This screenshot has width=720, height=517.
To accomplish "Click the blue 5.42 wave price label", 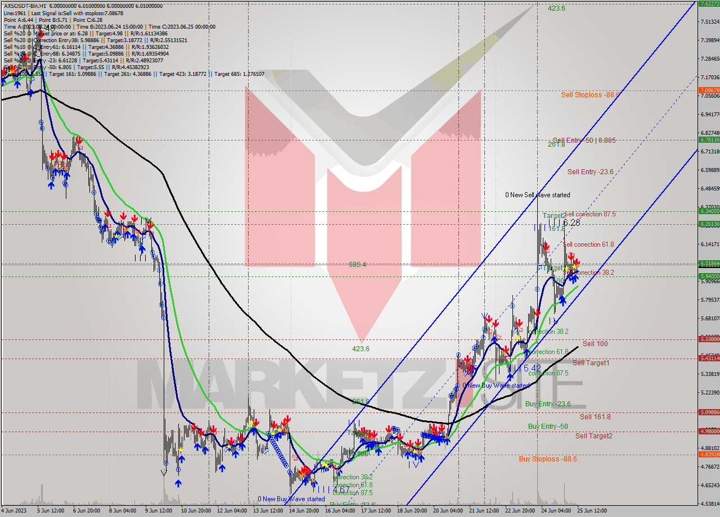I will 532,368.
